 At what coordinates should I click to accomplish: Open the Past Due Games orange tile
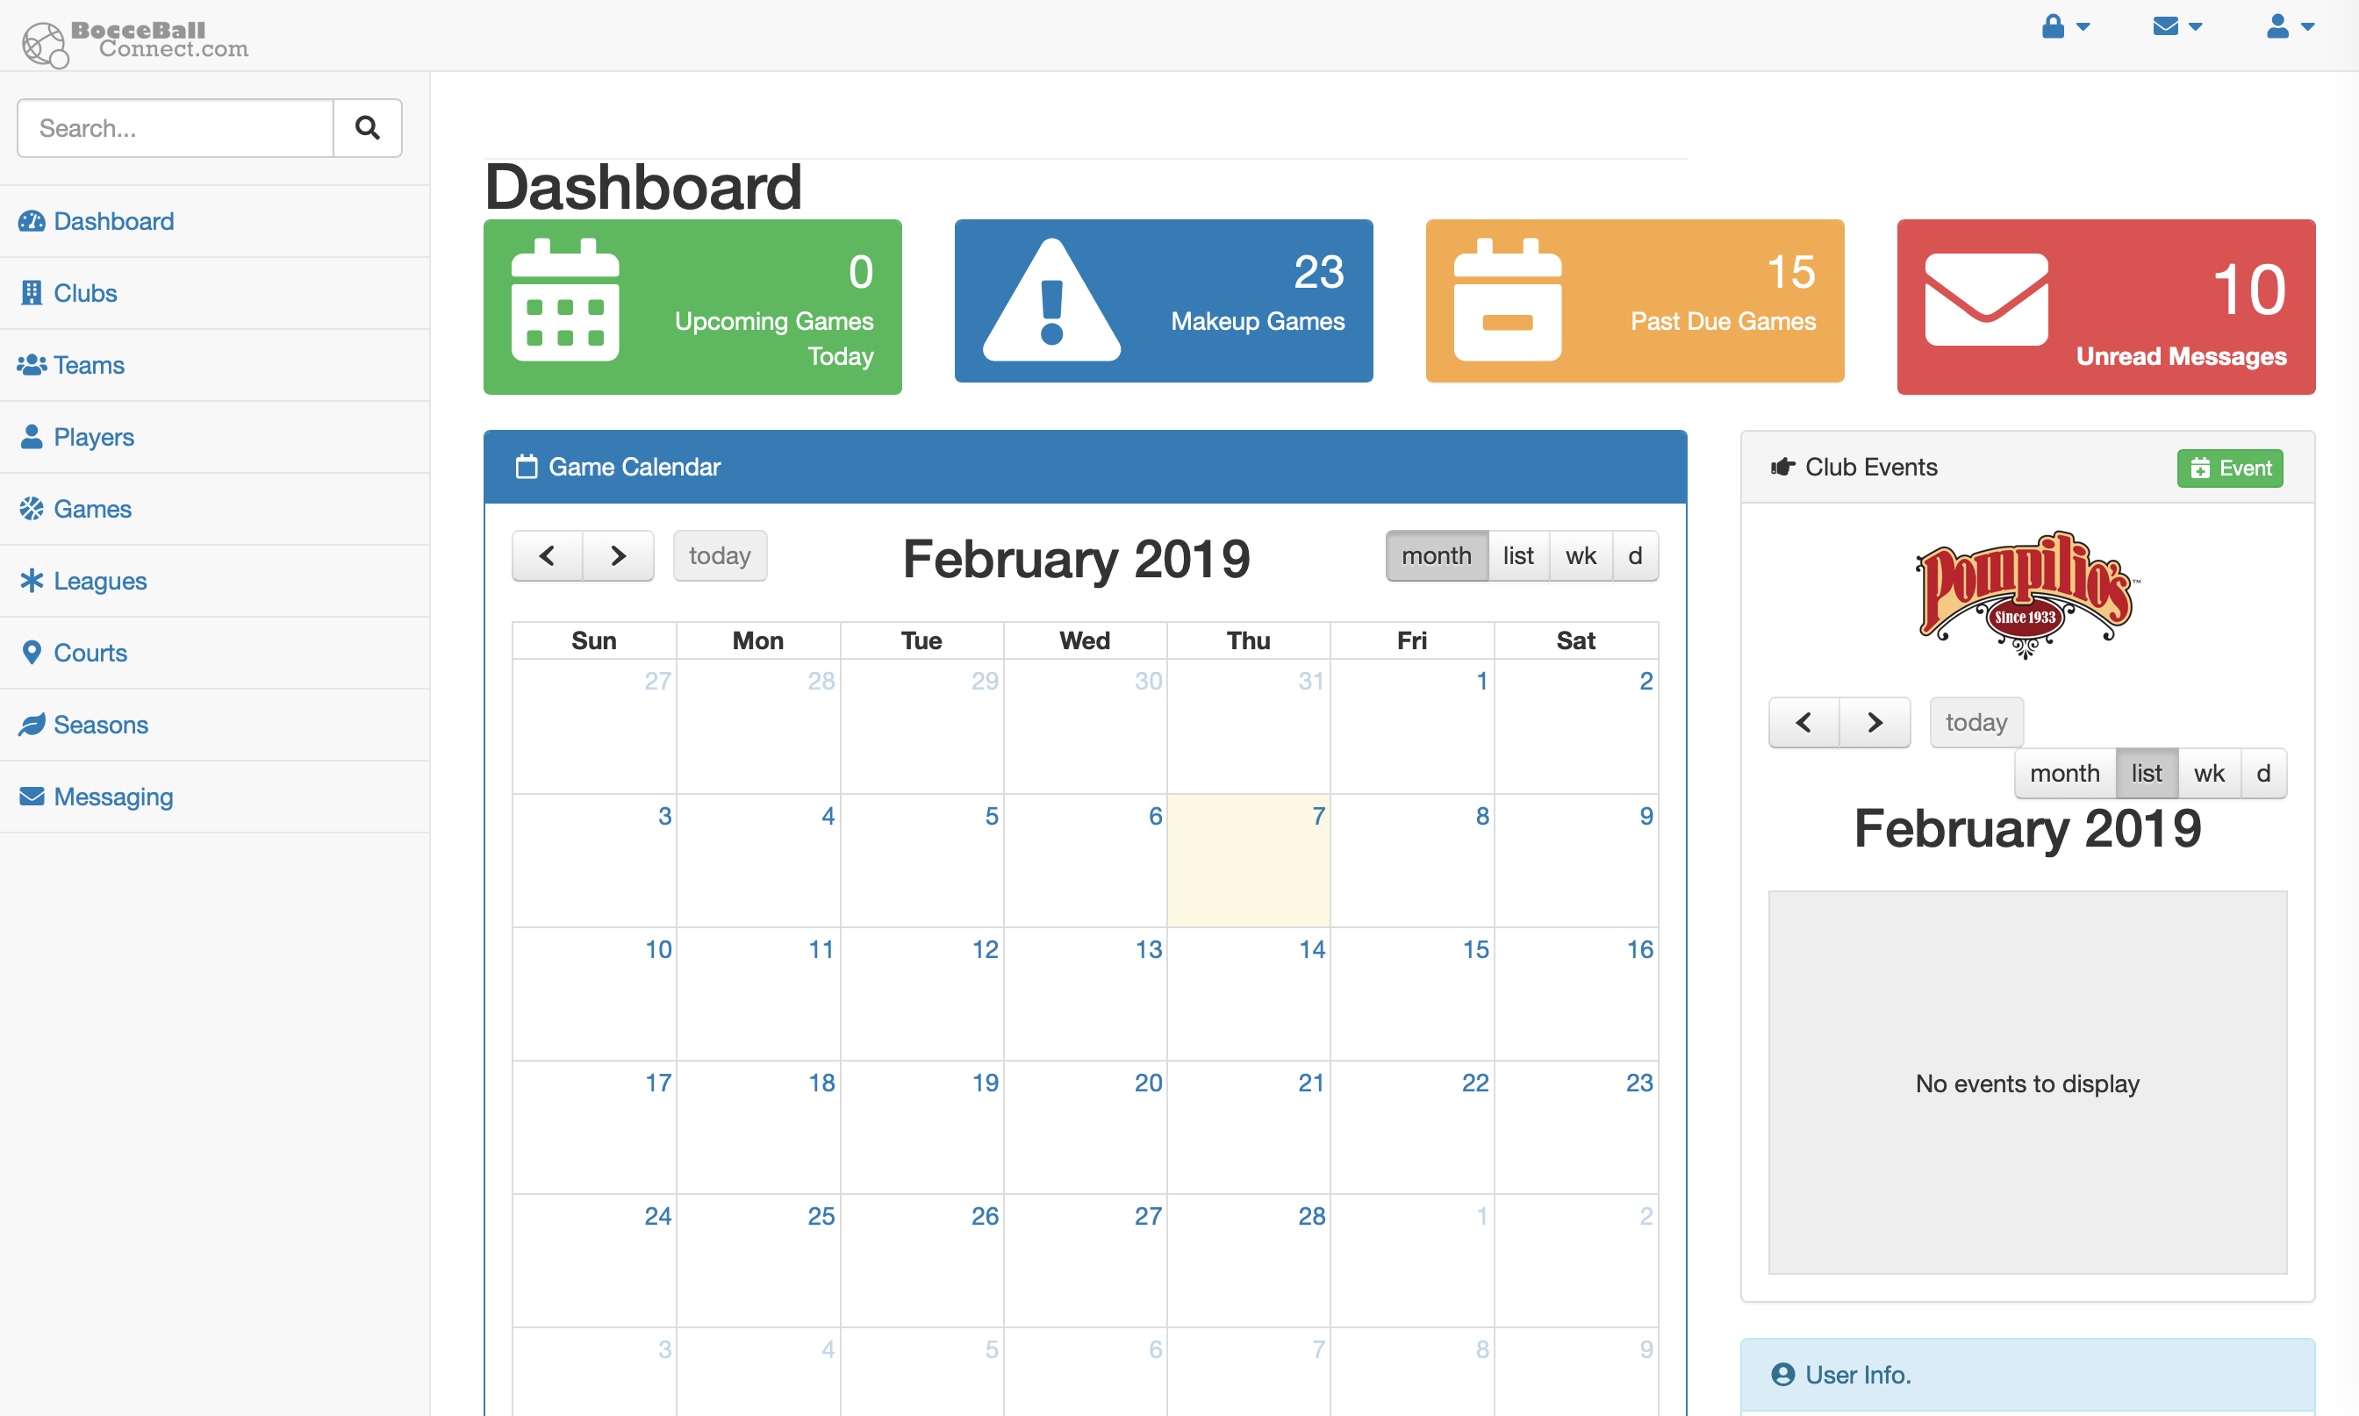point(1634,302)
